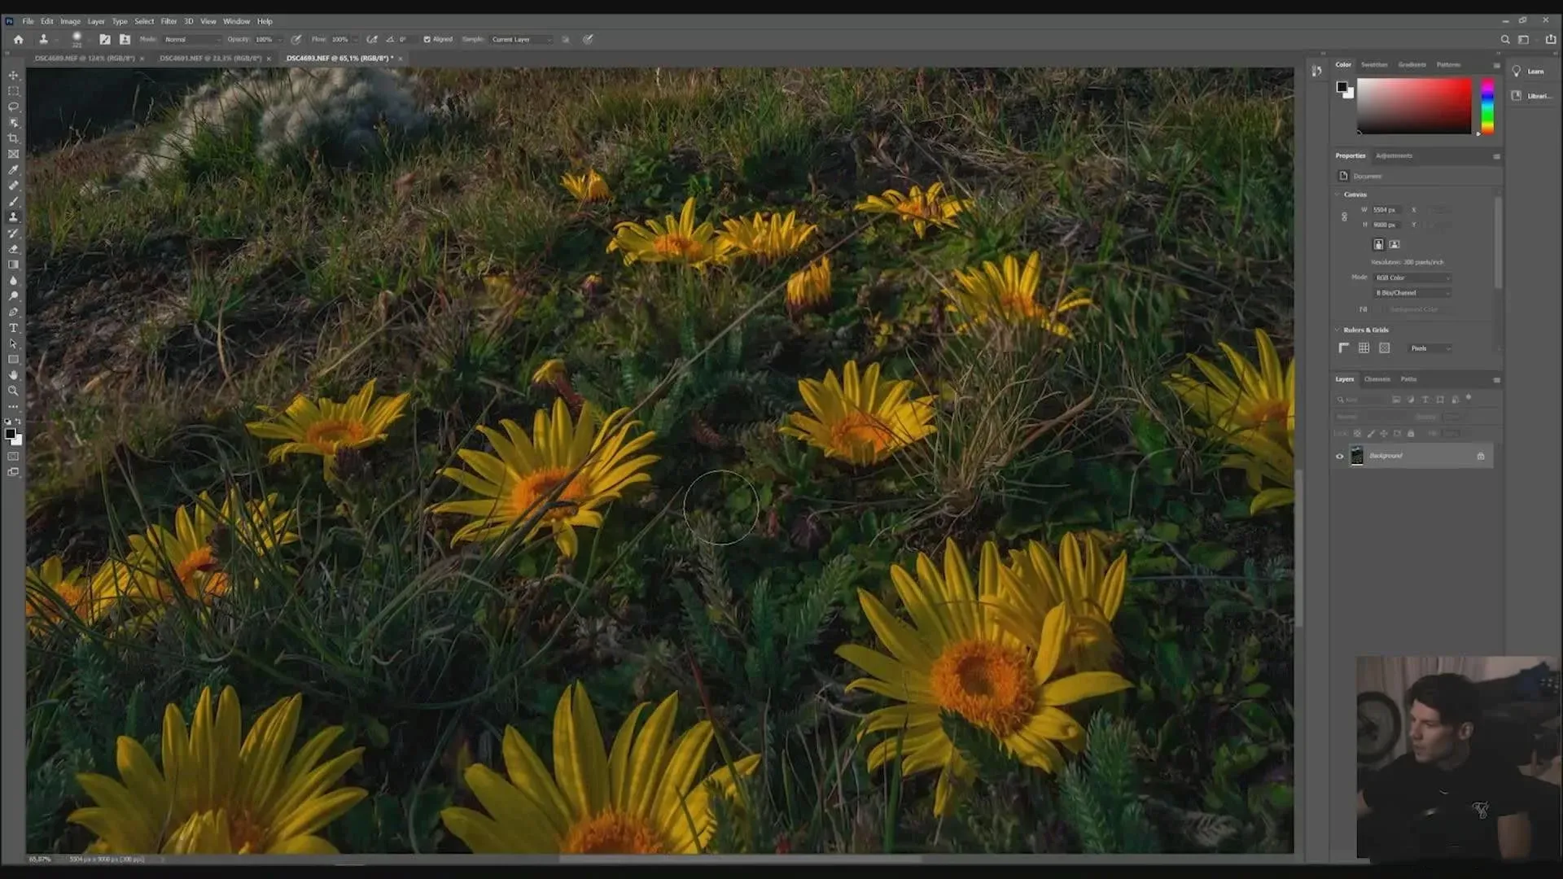Open the Learn panel
Image resolution: width=1563 pixels, height=879 pixels.
click(x=1529, y=72)
